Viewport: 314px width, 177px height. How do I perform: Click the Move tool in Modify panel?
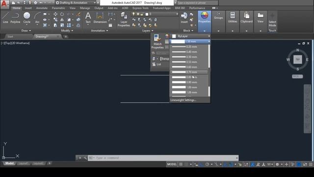click(55, 14)
